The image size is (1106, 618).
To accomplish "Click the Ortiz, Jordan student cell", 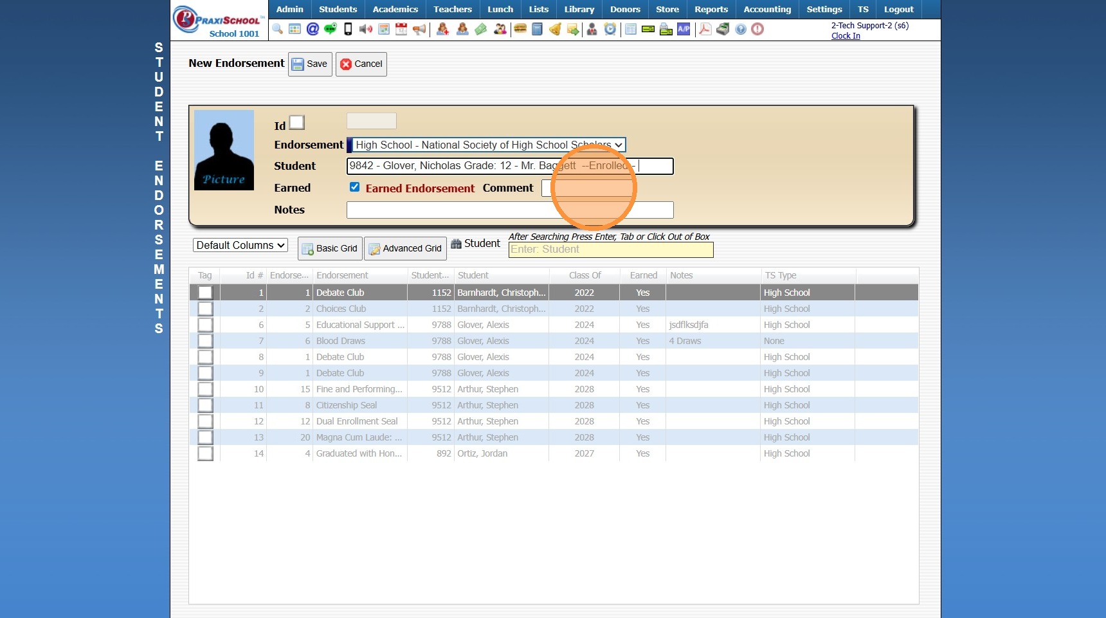I will [x=502, y=453].
